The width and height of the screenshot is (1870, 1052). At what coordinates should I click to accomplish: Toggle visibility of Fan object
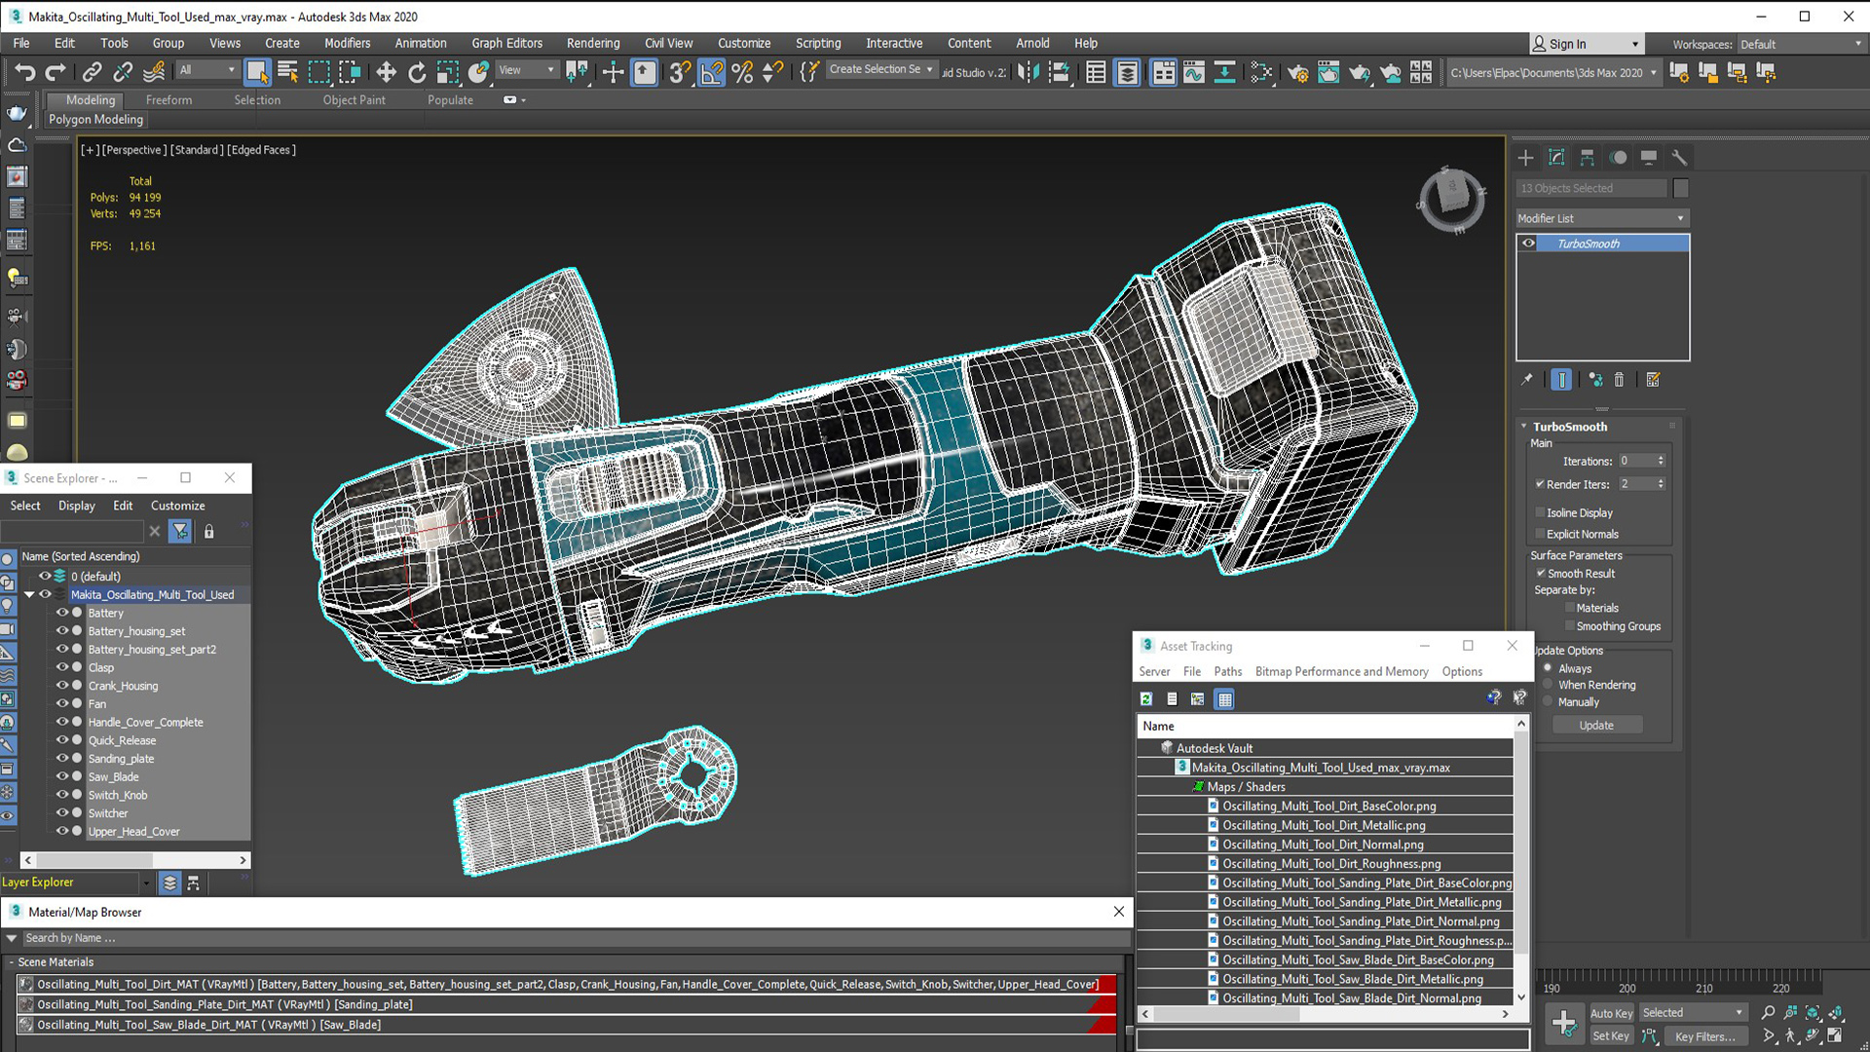(x=62, y=703)
